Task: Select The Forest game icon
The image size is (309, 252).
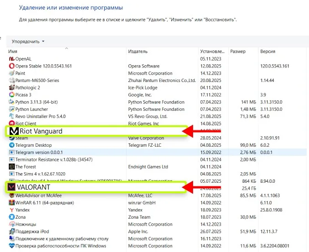Action: 11,167
